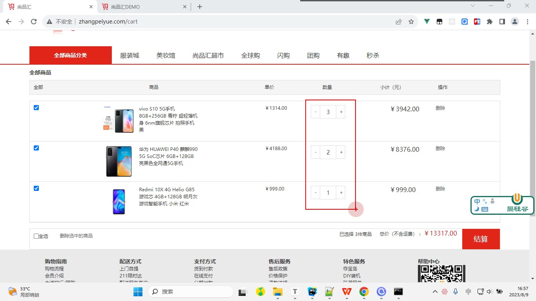Go to the 尚品汇超市 navigation item
Viewport: 536px width, 301px height.
coord(208,56)
